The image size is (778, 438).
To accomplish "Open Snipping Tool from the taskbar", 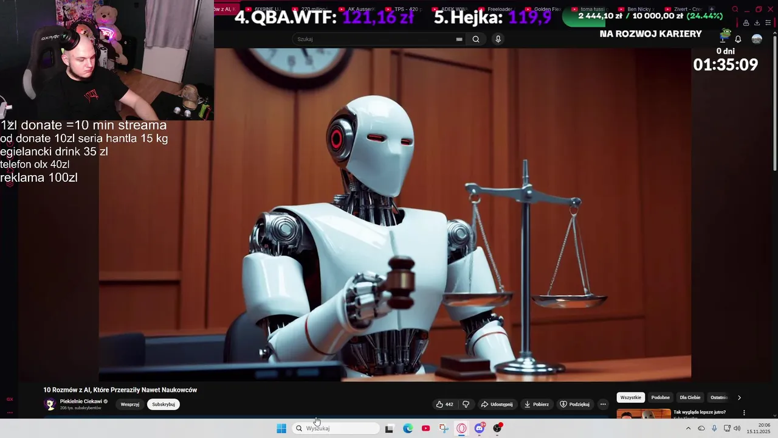I will pyautogui.click(x=444, y=428).
